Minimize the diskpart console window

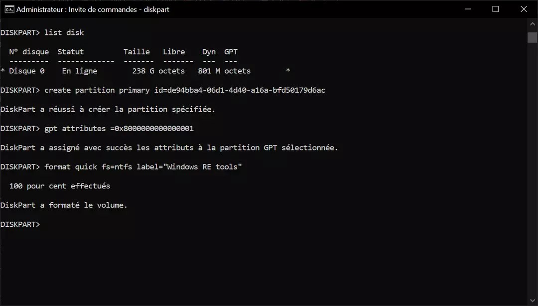click(468, 9)
